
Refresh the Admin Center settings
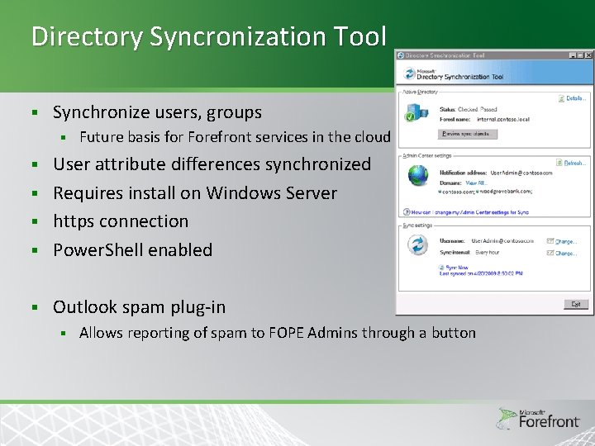tap(575, 163)
